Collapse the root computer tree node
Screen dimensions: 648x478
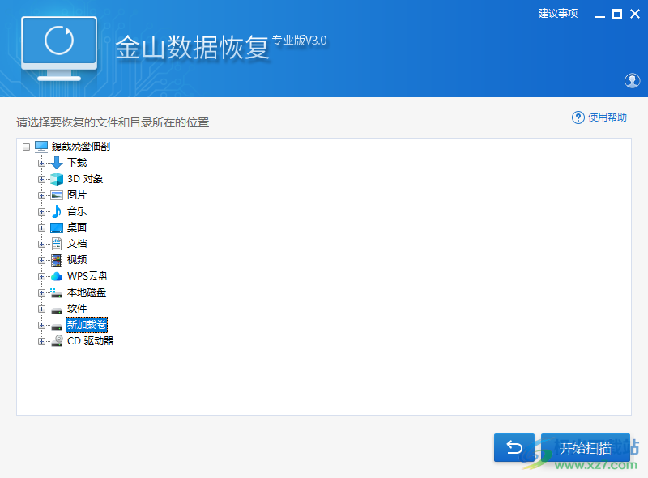[x=26, y=147]
